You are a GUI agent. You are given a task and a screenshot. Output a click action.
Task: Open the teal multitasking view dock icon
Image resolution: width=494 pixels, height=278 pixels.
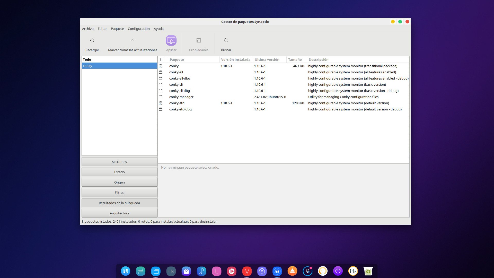coord(140,271)
